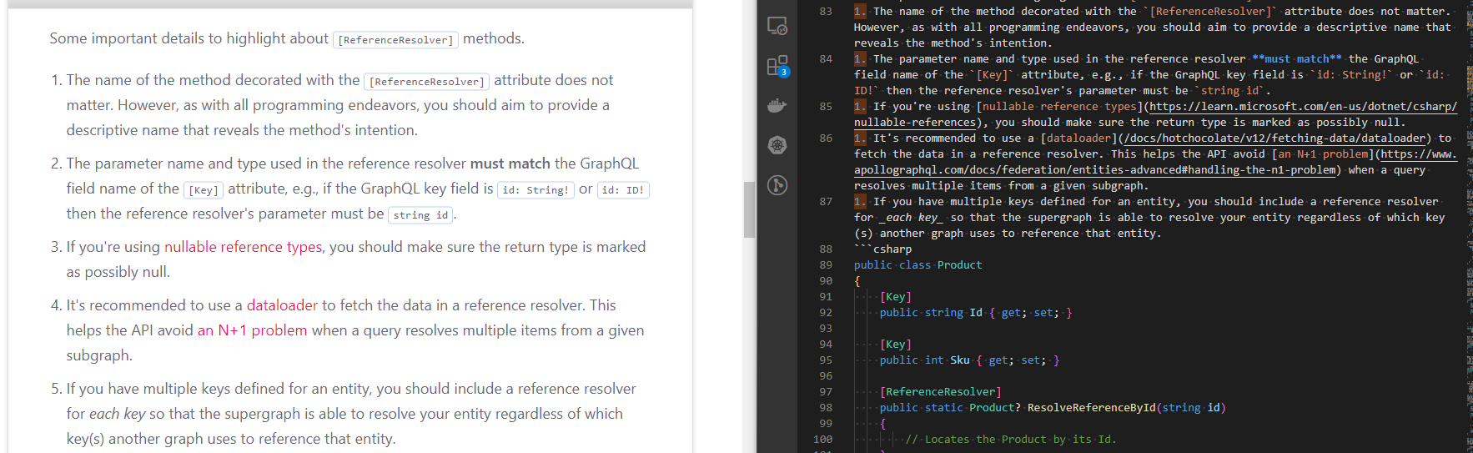Open the Kubernetes helm-wheel icon
The height and width of the screenshot is (453, 1473).
(777, 145)
